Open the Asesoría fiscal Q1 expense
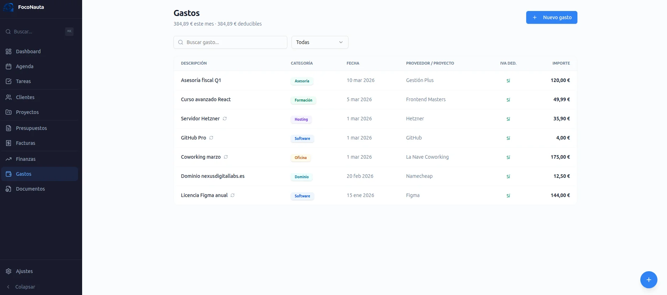The width and height of the screenshot is (667, 295). click(201, 80)
